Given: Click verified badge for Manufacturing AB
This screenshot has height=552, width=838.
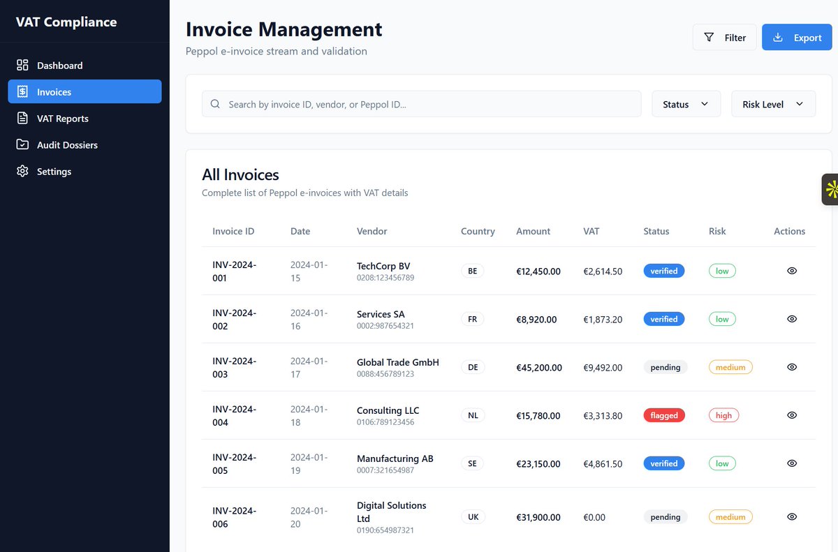Looking at the screenshot, I should pos(664,463).
